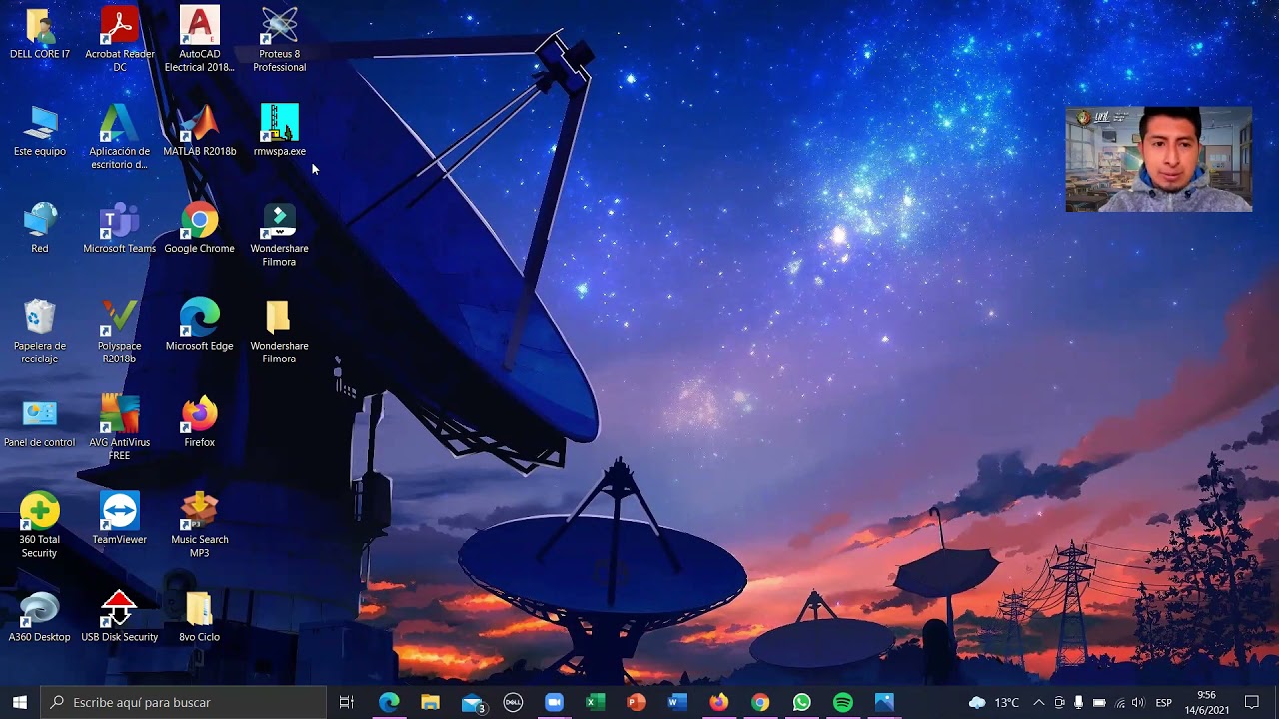
Task: Launch AVG AntiVirus FREE
Action: pyautogui.click(x=119, y=428)
